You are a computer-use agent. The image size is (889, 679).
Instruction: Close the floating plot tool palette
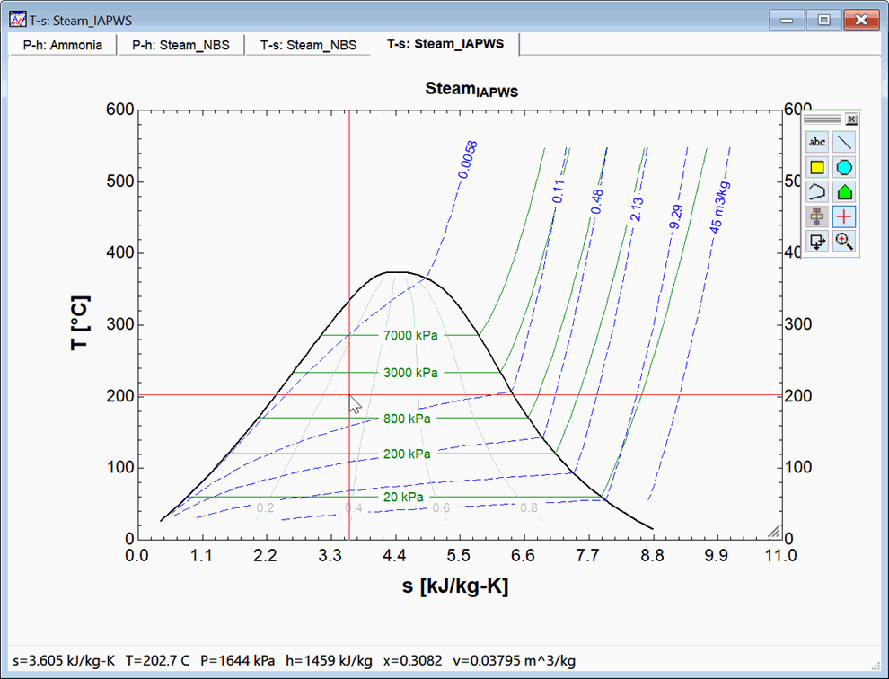click(x=852, y=119)
